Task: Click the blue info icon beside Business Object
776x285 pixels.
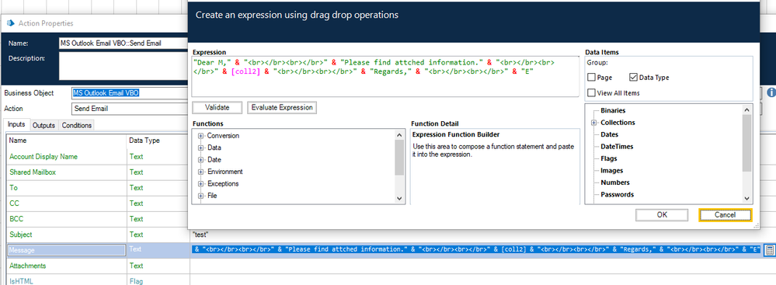Action: click(x=771, y=92)
